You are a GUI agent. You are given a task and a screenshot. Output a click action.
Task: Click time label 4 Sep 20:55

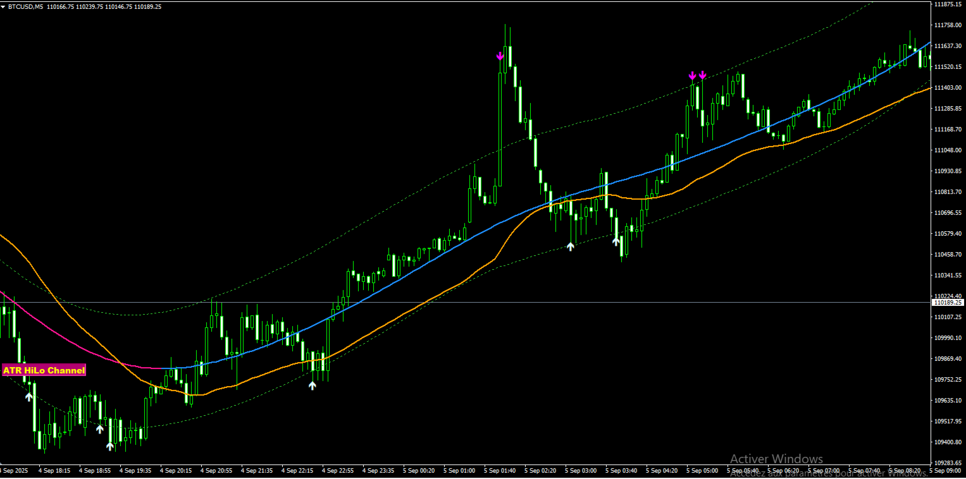(216, 470)
